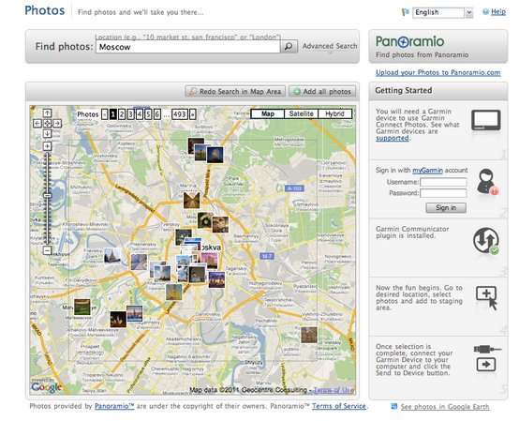Switch map to Map view

point(268,113)
